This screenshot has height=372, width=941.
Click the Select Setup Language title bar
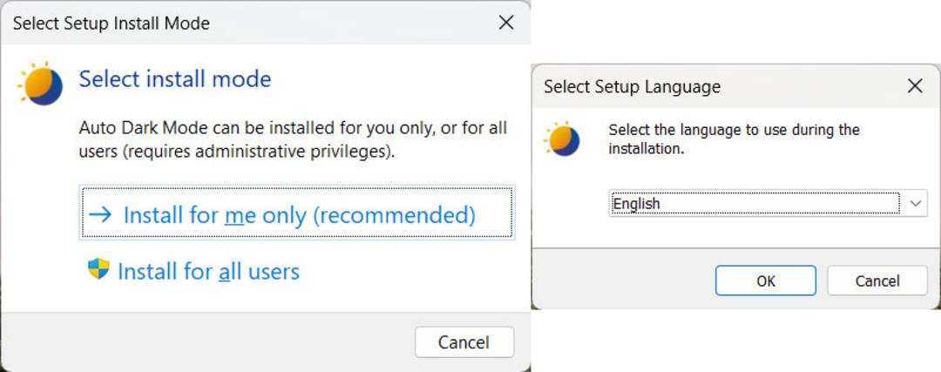(717, 86)
